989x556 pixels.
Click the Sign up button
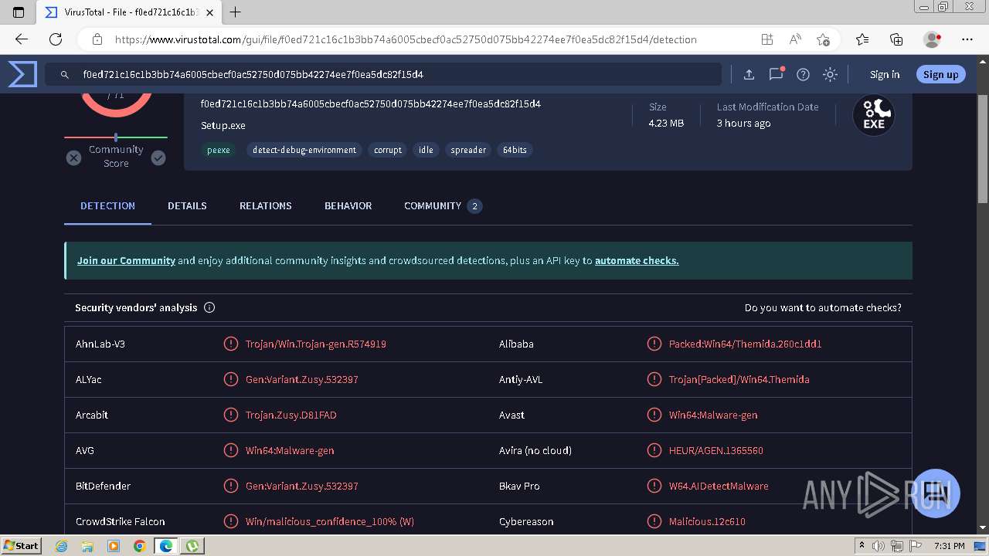940,74
